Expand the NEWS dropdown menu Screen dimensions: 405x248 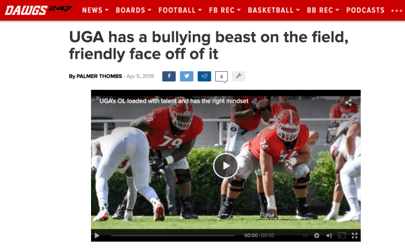95,10
